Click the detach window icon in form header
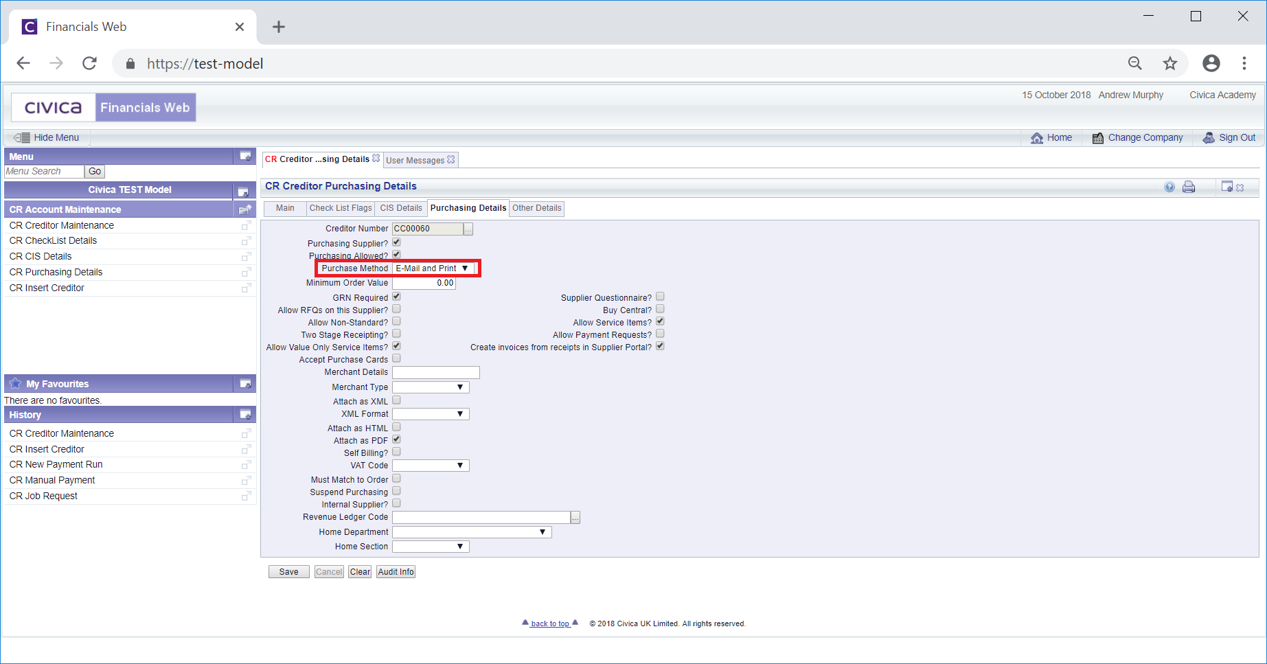 pyautogui.click(x=1227, y=186)
